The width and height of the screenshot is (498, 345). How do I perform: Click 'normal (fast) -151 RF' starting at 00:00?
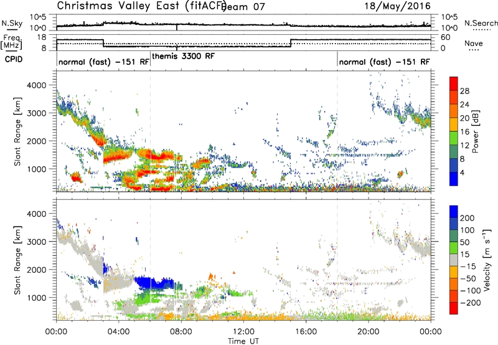coord(104,62)
